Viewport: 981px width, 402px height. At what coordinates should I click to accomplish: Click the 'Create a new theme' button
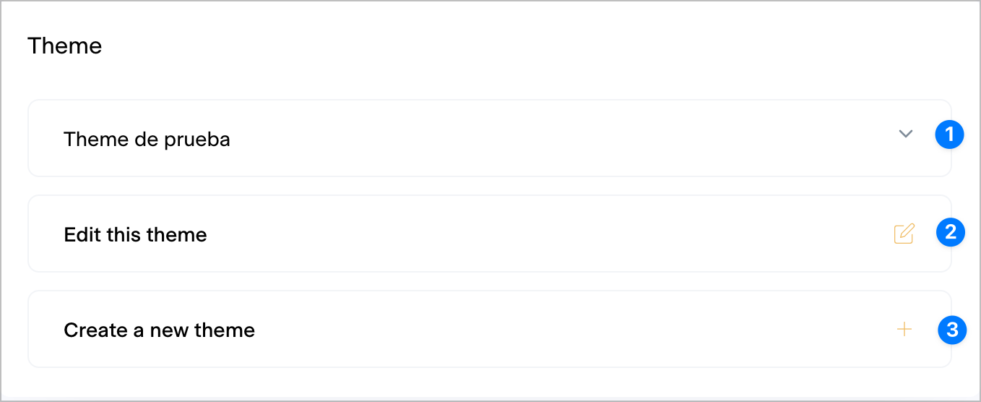tap(489, 329)
